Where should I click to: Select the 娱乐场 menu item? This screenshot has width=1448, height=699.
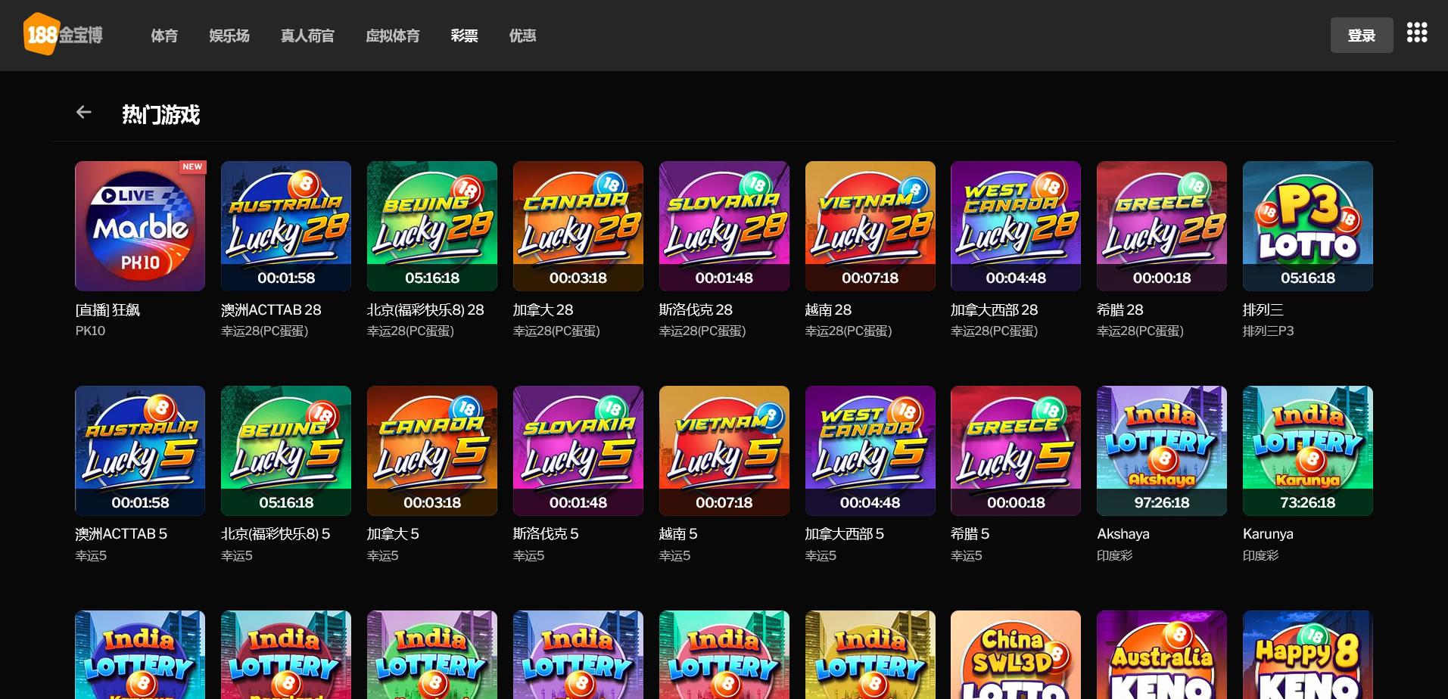[229, 36]
